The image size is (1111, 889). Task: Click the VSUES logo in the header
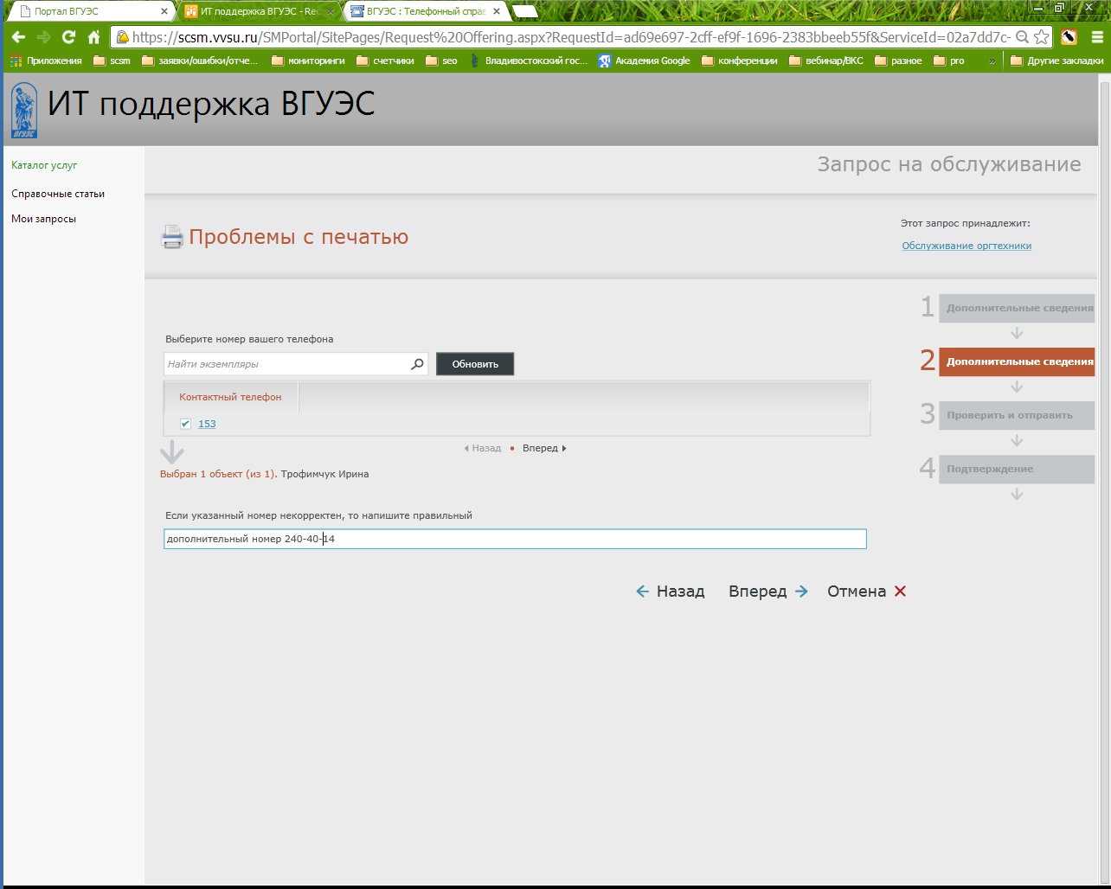pyautogui.click(x=24, y=110)
